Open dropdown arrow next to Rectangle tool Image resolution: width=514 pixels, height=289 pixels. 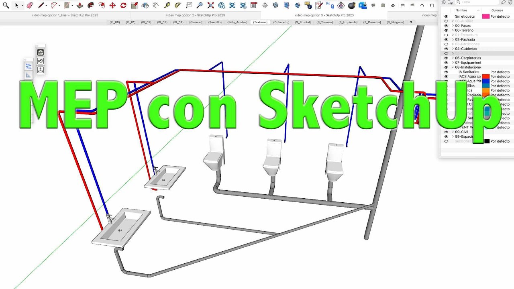[72, 6]
